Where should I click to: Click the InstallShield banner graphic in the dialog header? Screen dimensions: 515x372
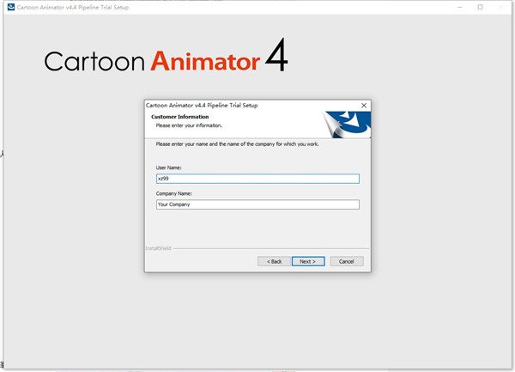(x=348, y=125)
